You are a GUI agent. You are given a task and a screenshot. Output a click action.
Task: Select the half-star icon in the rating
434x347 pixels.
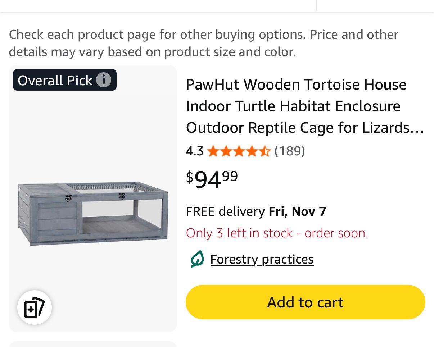[265, 151]
